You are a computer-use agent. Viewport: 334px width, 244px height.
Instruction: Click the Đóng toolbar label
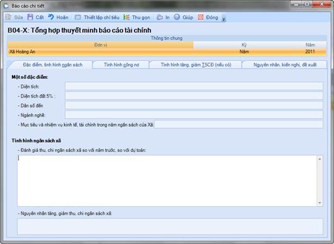pyautogui.click(x=212, y=18)
